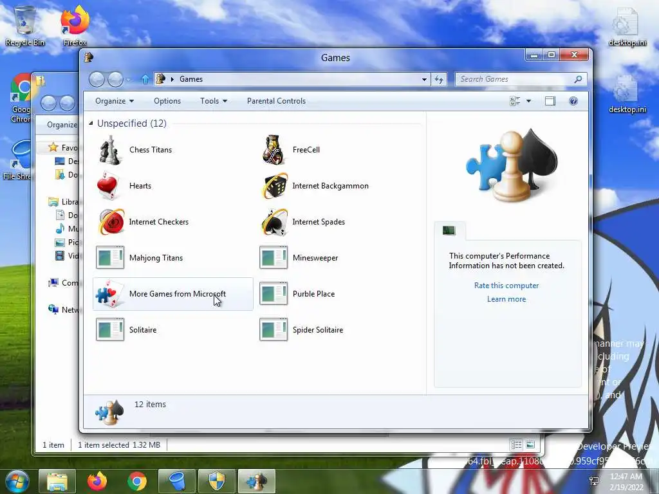Click Options in the toolbar
Viewport: 659px width, 494px height.
pyautogui.click(x=167, y=101)
